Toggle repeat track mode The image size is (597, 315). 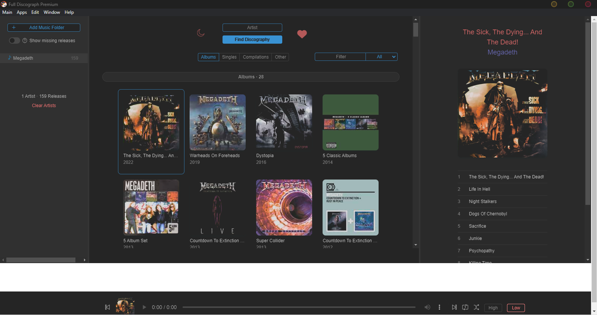click(465, 307)
